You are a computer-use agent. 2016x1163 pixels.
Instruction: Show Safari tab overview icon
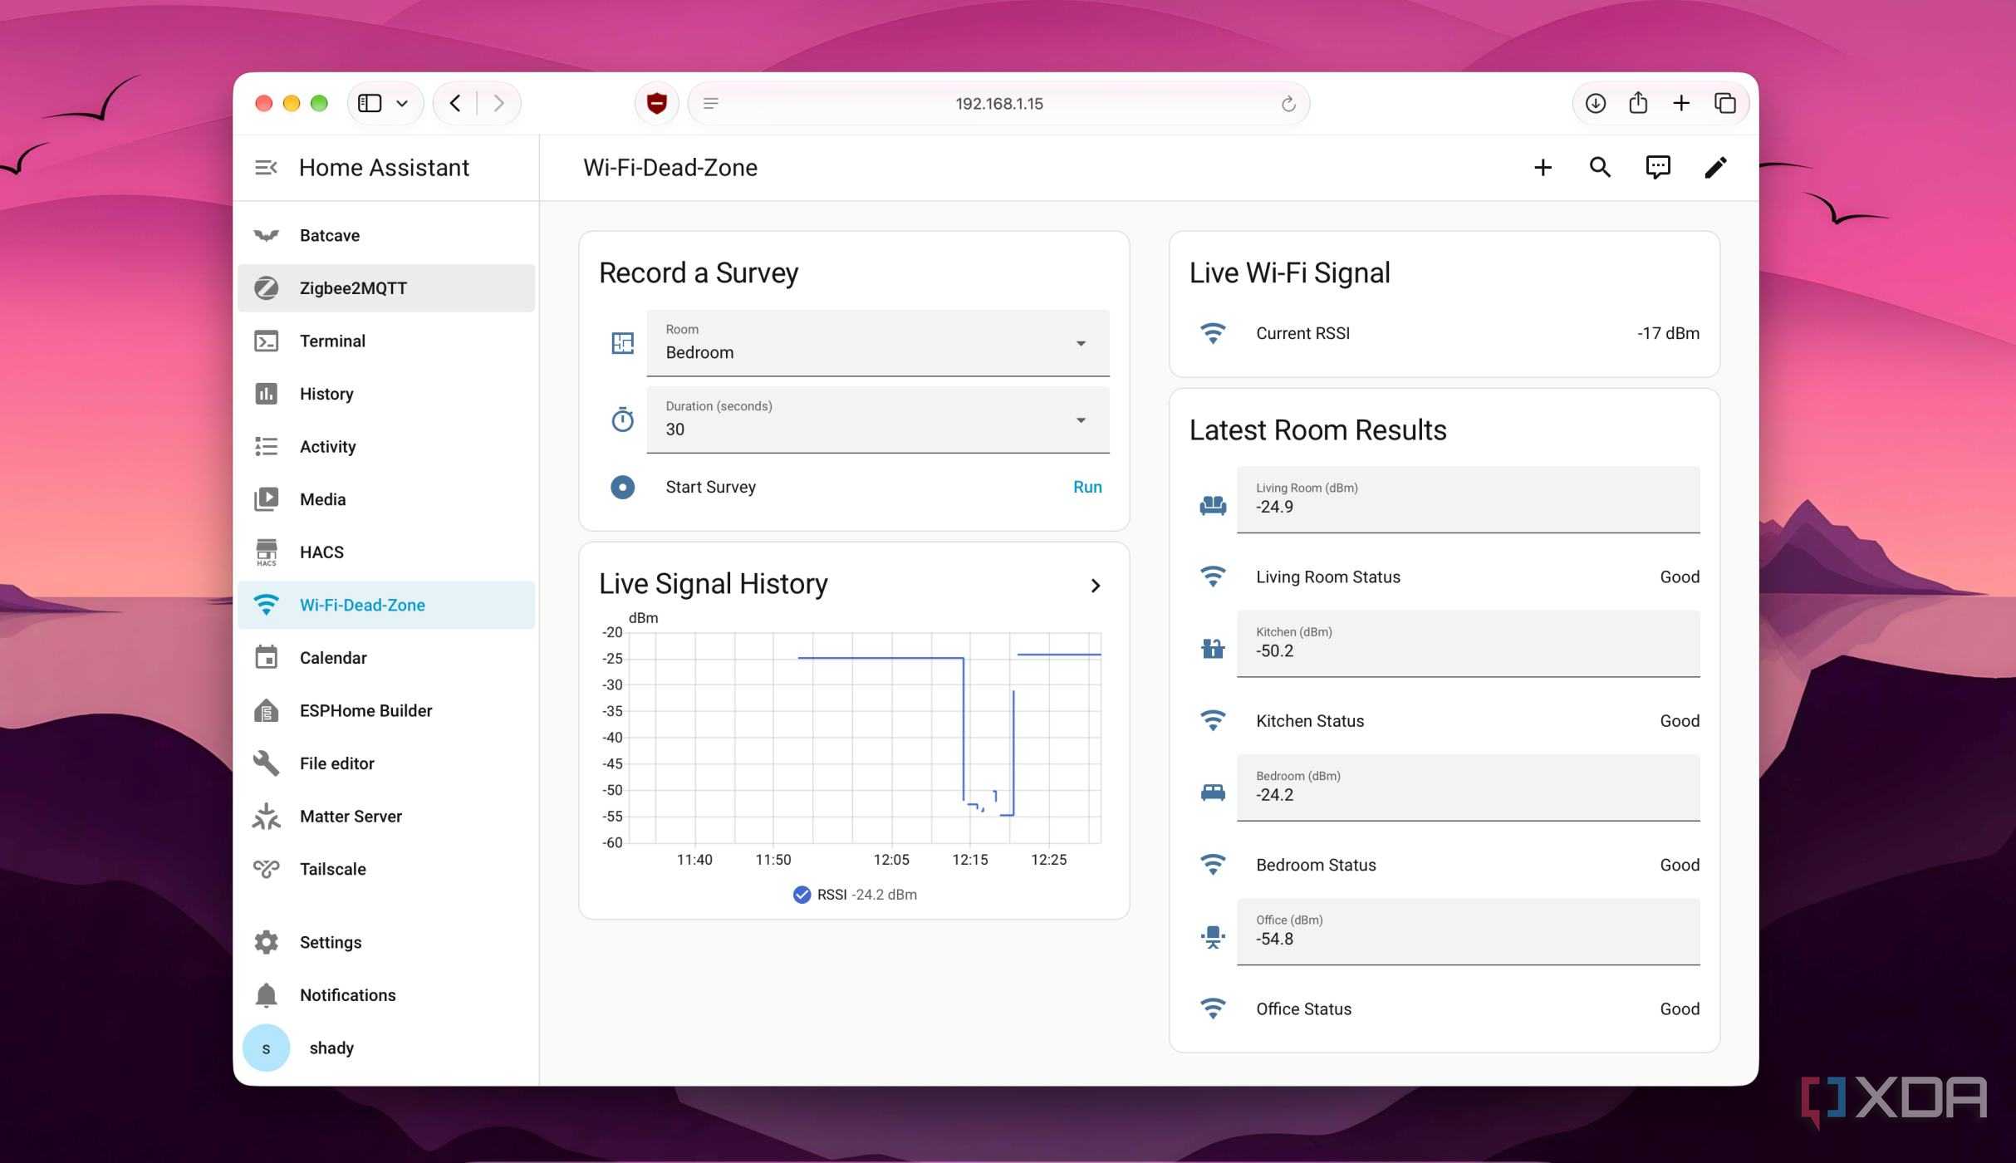(1725, 104)
